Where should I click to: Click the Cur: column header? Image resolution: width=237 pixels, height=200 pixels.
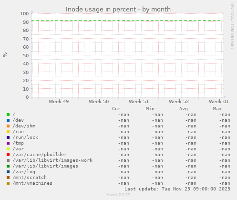pyautogui.click(x=118, y=109)
